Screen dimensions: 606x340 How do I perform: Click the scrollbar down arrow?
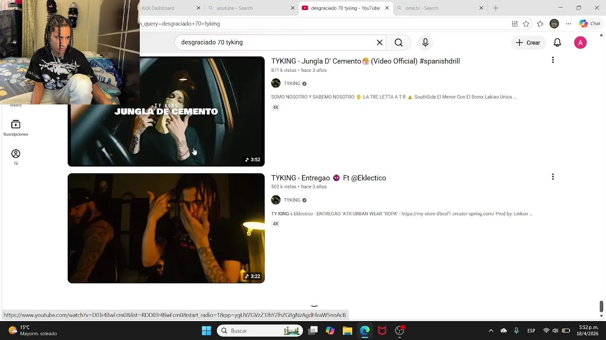pos(602,316)
